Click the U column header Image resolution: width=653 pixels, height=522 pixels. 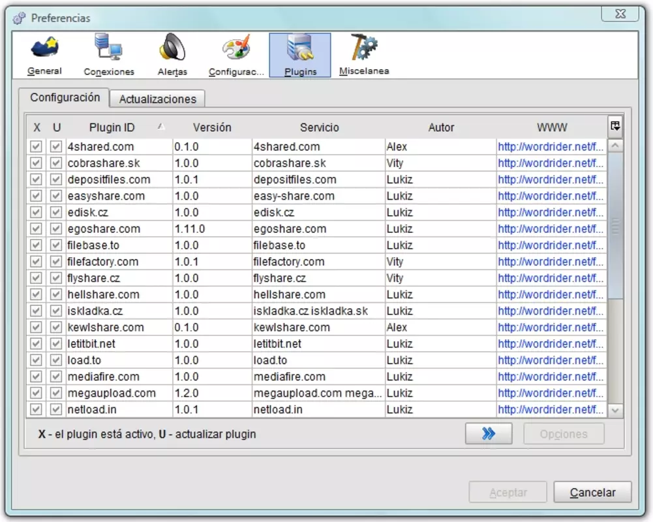tap(57, 127)
